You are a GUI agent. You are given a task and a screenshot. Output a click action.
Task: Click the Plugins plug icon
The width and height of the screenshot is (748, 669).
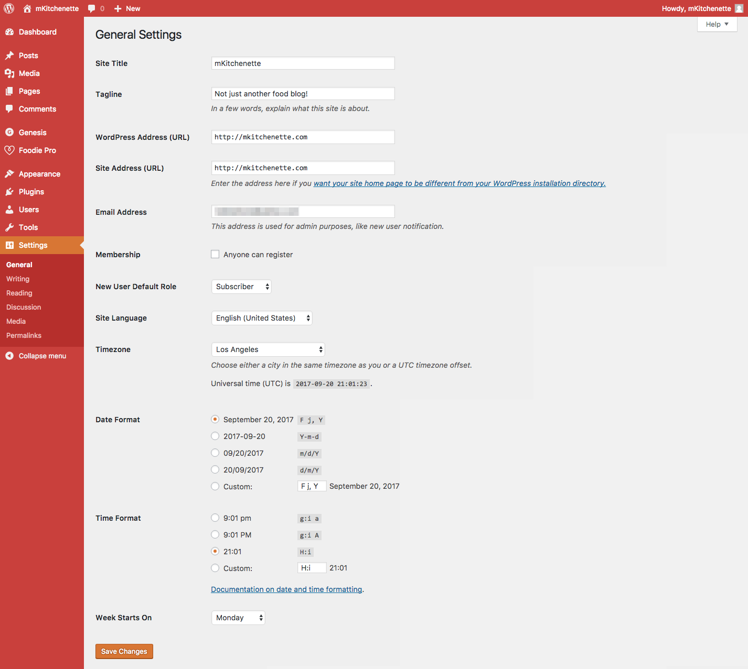9,192
